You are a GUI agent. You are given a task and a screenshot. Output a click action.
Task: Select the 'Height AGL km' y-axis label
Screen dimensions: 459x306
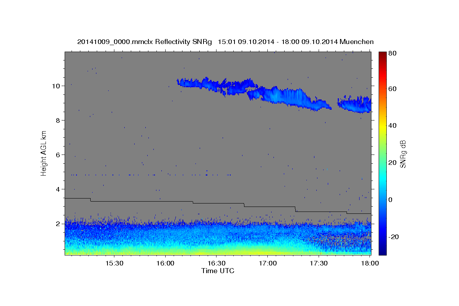[x=44, y=153]
